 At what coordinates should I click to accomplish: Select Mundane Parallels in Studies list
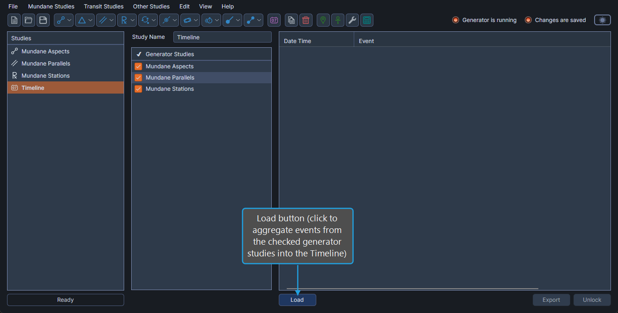(66, 64)
